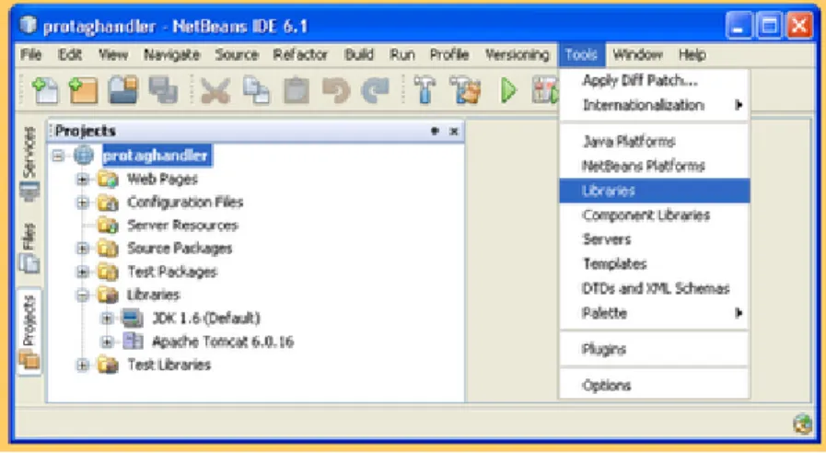Image resolution: width=826 pixels, height=453 pixels.
Task: Expand the Web Pages folder node
Action: [82, 180]
